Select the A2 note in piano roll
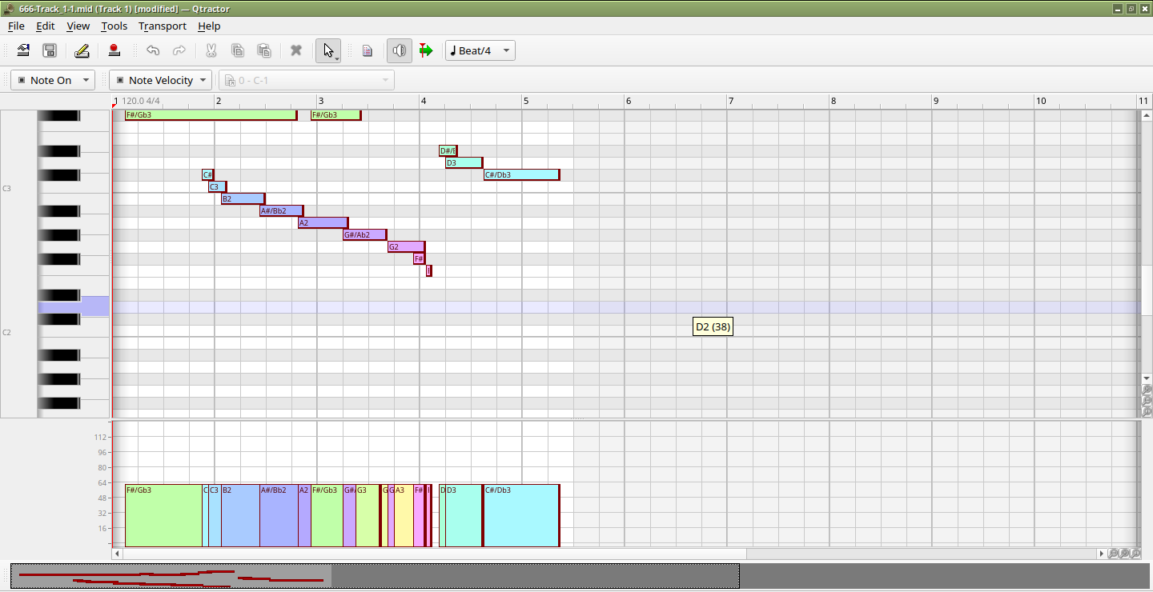The width and height of the screenshot is (1153, 592). 323,222
